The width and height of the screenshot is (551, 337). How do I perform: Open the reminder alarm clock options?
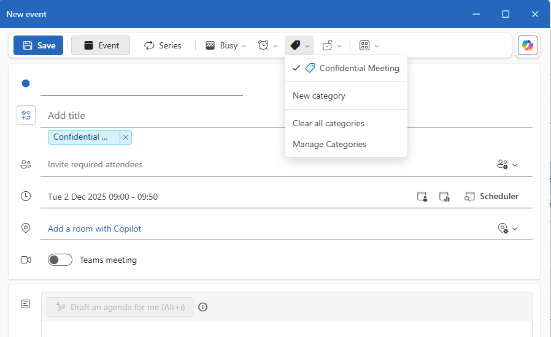[x=268, y=45]
